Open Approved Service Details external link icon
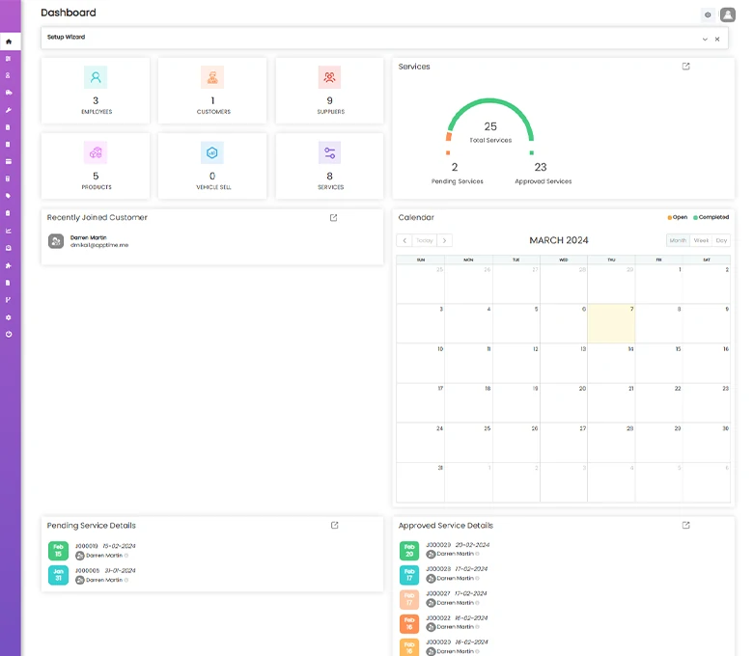This screenshot has height=656, width=753. tap(685, 526)
